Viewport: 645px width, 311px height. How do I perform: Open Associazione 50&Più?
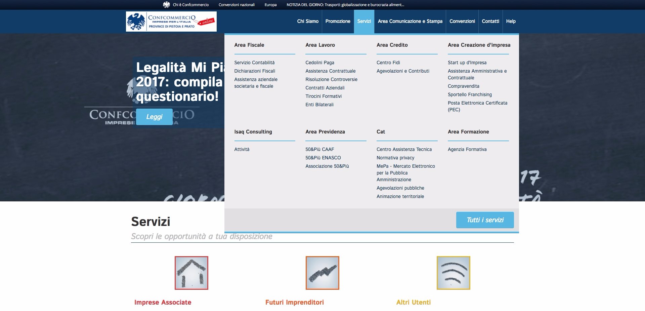327,166
